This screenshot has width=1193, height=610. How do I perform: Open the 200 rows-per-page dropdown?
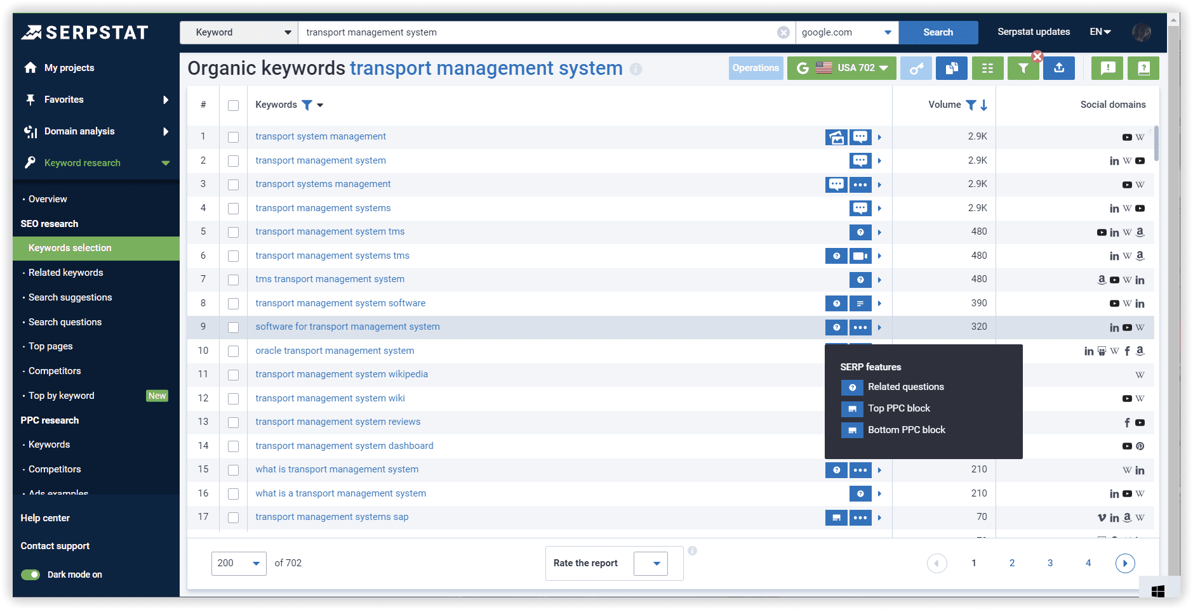click(238, 563)
